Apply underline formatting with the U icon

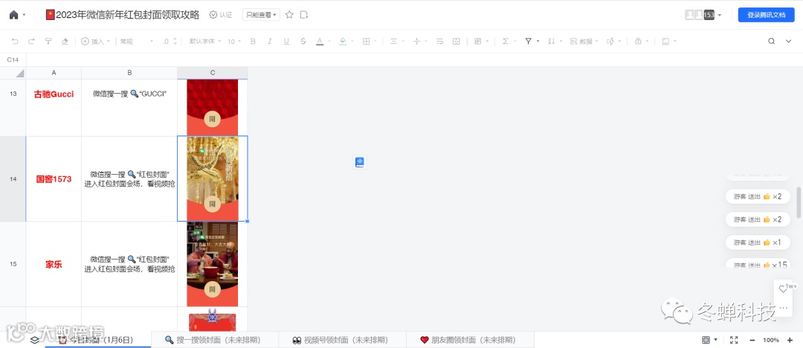tap(286, 42)
